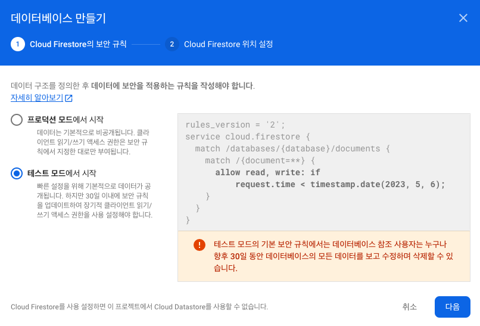Click the 'service cloud.firestore {' code line
The image size is (480, 326).
click(x=248, y=136)
